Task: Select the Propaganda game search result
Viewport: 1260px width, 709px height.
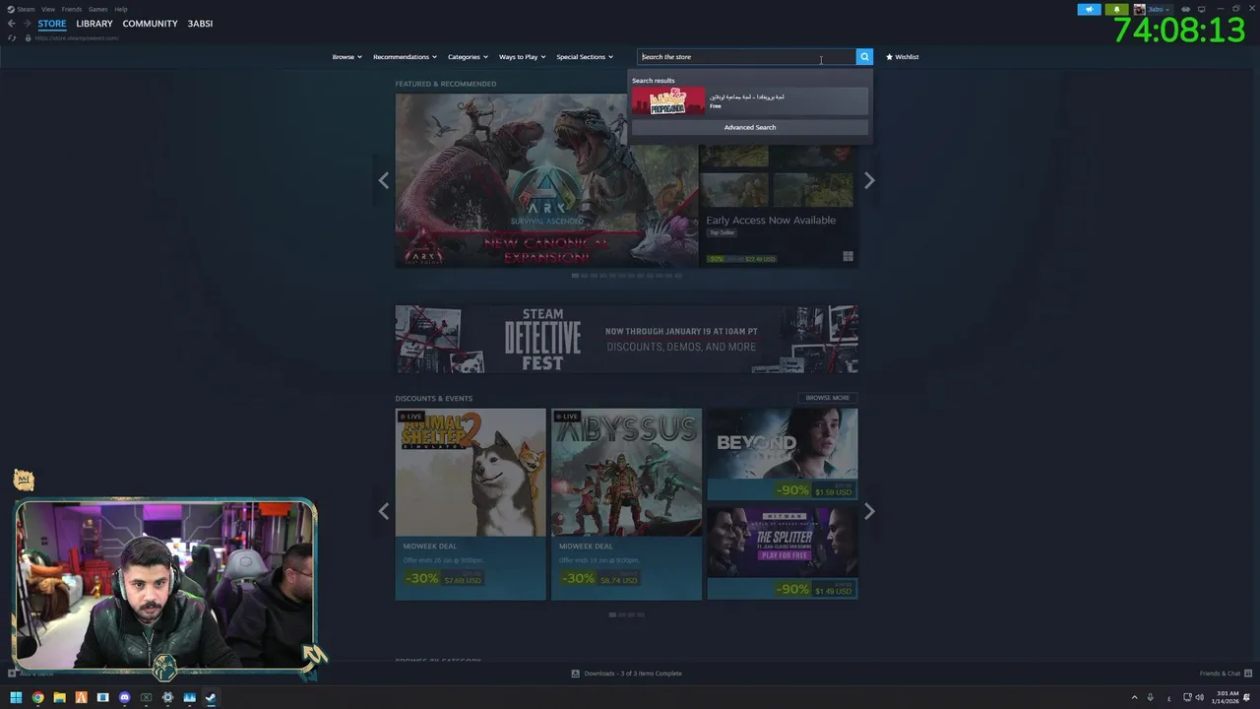Action: pos(750,100)
